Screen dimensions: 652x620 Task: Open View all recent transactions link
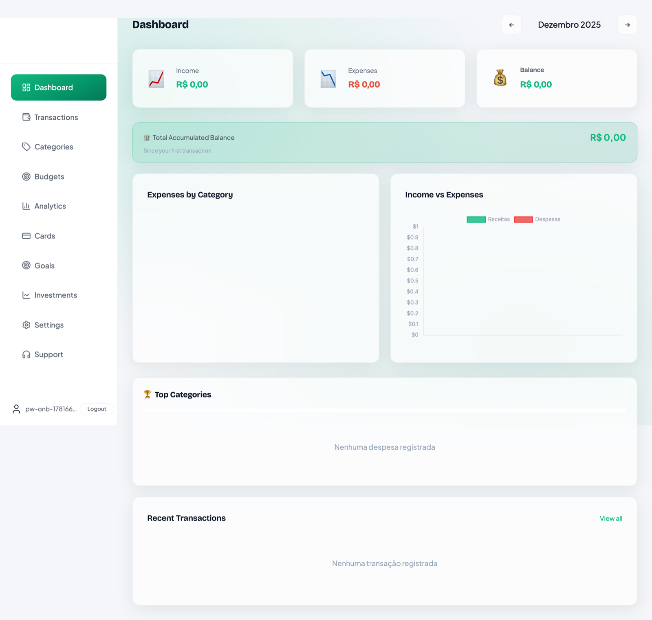pyautogui.click(x=611, y=519)
